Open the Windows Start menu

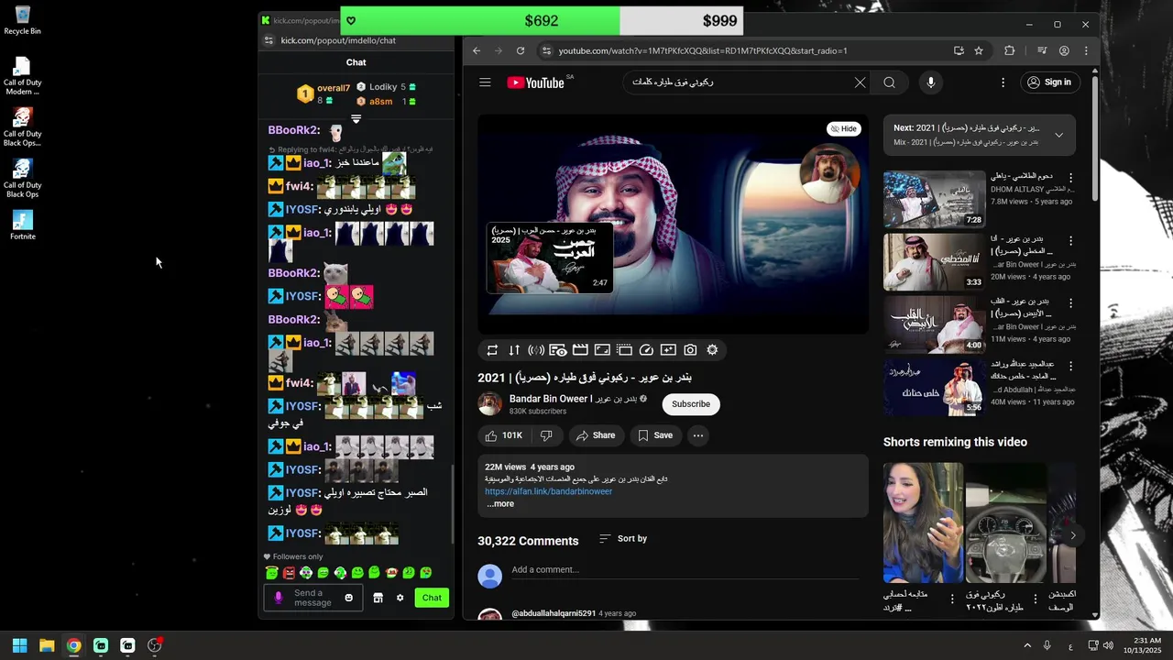point(19,645)
